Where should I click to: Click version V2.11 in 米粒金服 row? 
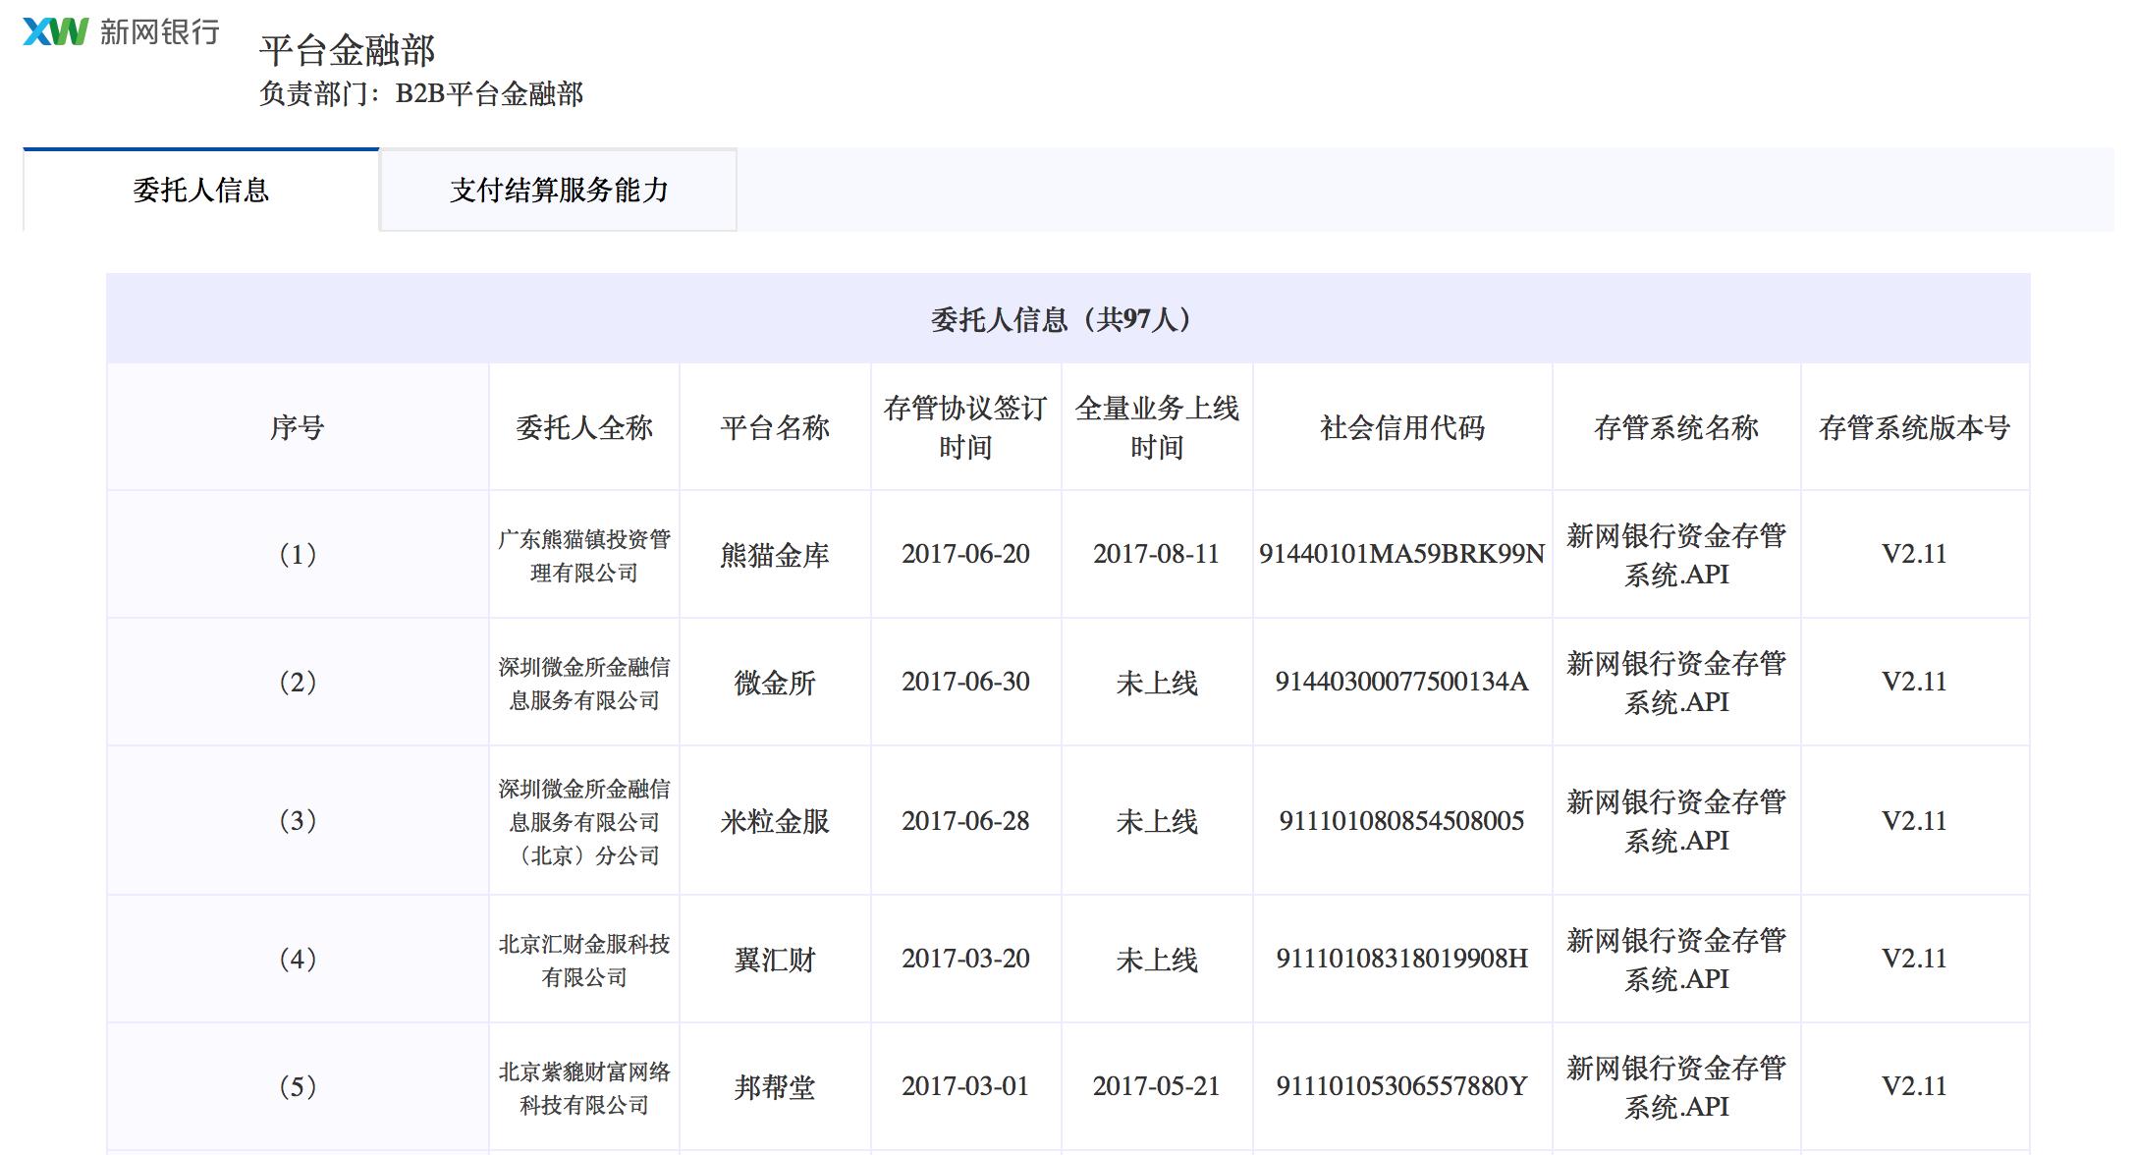coord(1914,821)
